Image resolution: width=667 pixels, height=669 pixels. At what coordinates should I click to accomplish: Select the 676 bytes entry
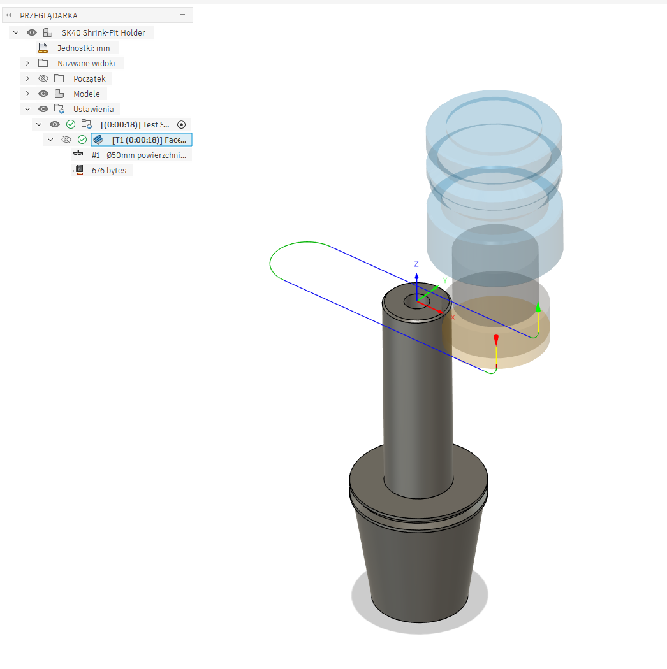[x=109, y=170]
